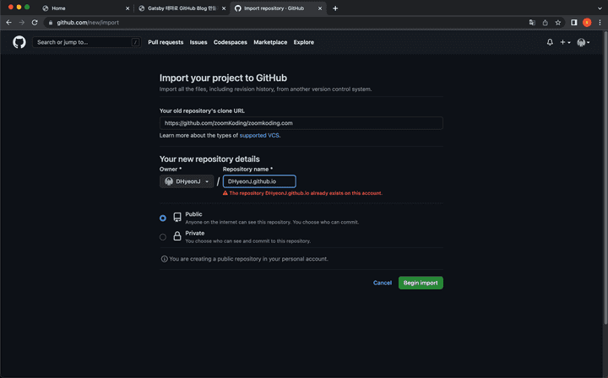Reload the page
608x378 pixels.
point(35,23)
